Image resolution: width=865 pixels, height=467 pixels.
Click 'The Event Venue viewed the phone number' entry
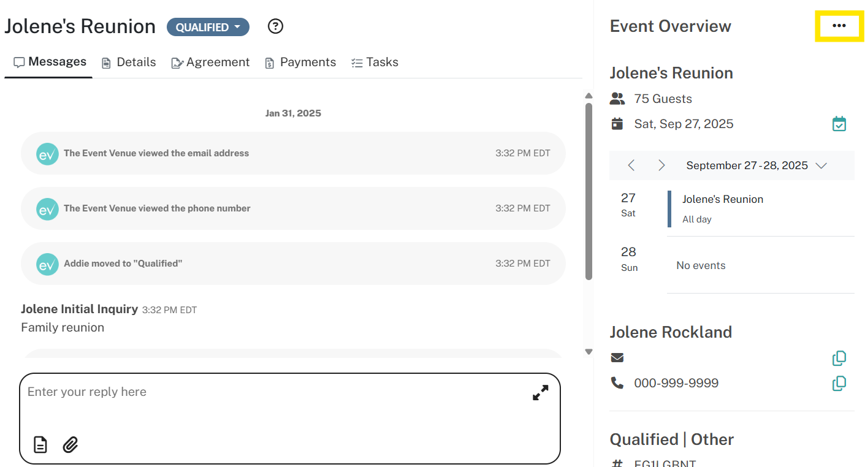(x=293, y=208)
